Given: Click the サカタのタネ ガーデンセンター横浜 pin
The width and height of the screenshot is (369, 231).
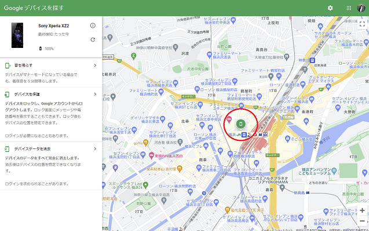Looking at the screenshot, I should [320, 26].
